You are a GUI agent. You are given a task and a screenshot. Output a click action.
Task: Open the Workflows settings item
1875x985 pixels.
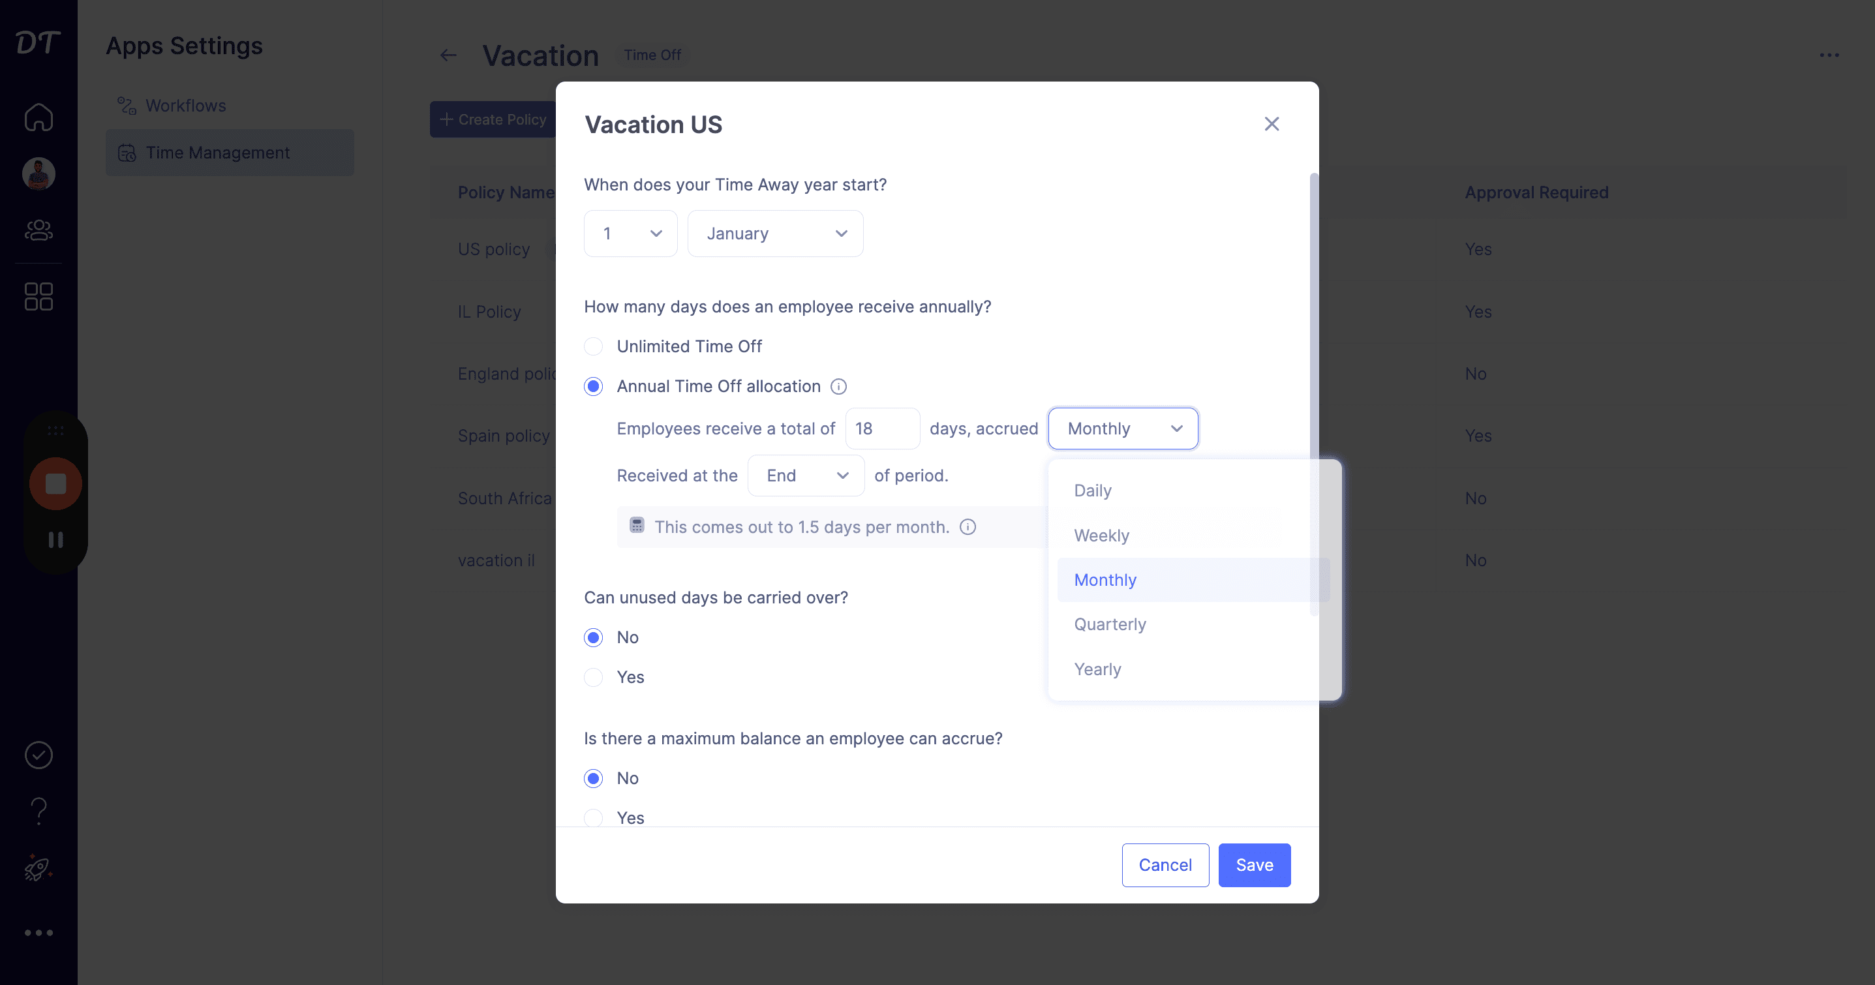click(x=230, y=106)
